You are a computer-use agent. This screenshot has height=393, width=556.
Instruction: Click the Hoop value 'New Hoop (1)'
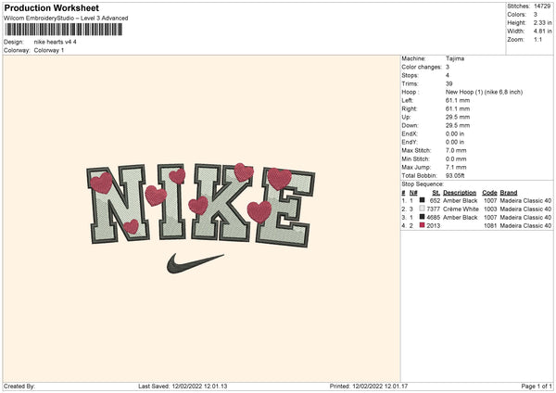[462, 92]
